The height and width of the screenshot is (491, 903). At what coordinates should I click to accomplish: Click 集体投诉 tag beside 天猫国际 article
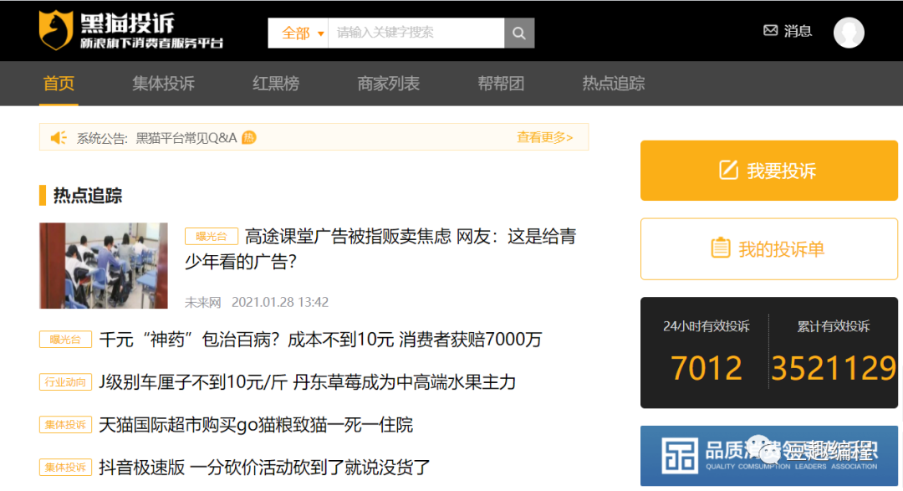click(66, 425)
